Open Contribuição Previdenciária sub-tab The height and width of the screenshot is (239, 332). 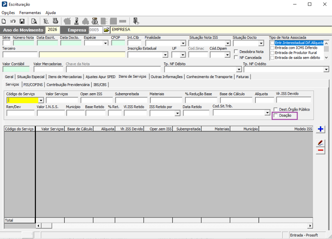click(x=68, y=85)
